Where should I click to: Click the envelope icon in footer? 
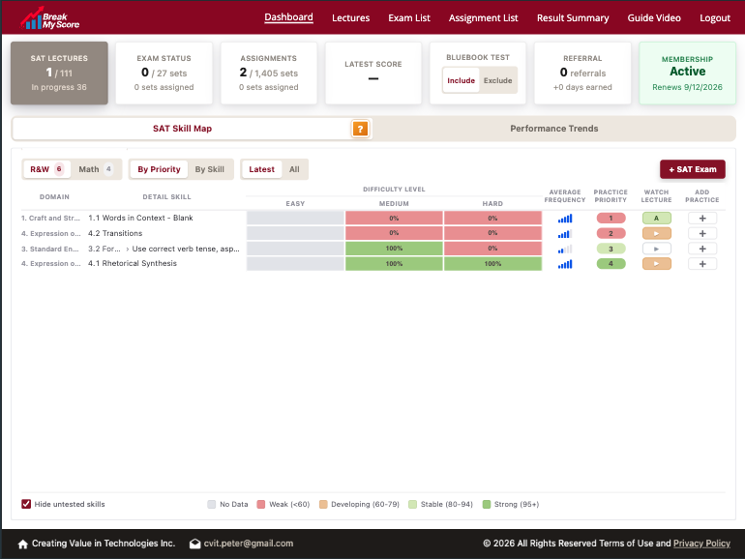(x=194, y=544)
